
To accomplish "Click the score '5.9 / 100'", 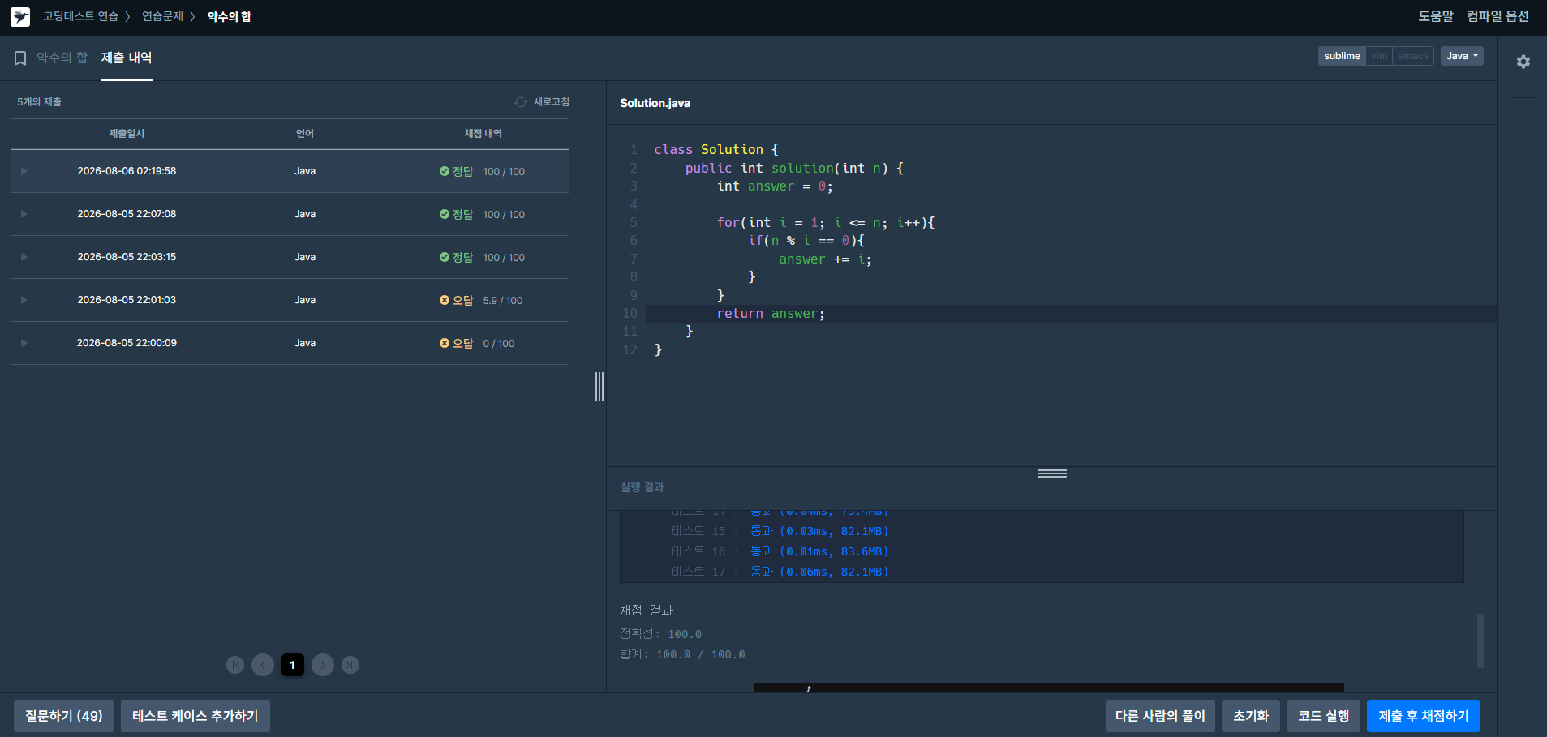I will pos(503,301).
